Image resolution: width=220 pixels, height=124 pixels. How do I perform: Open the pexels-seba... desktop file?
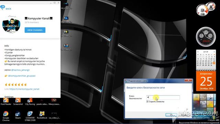(42, 102)
